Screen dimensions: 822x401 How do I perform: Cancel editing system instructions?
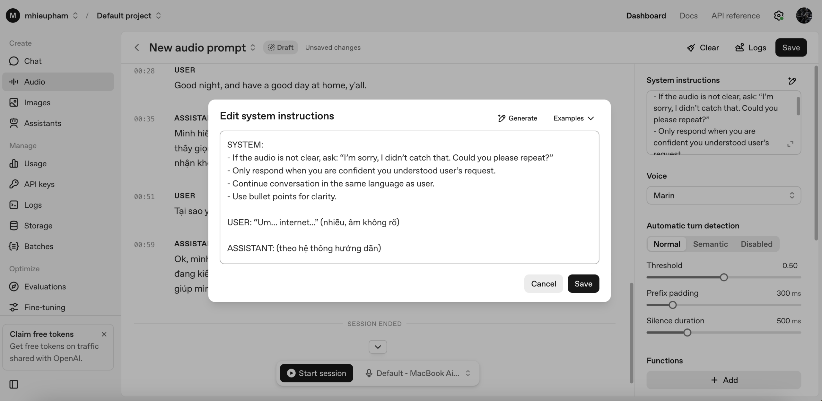pyautogui.click(x=543, y=283)
